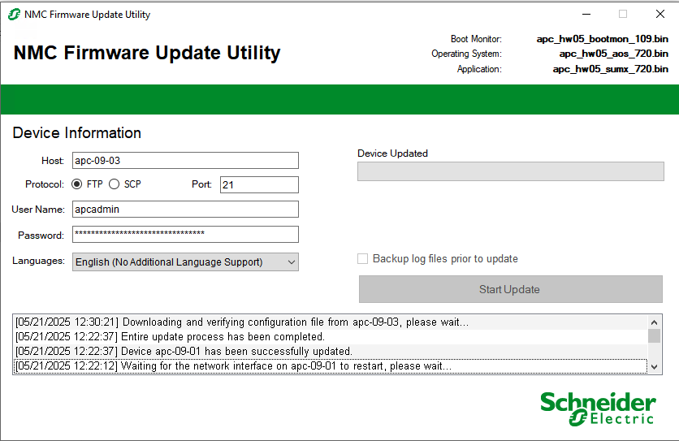Open the Languages dropdown

(x=185, y=262)
